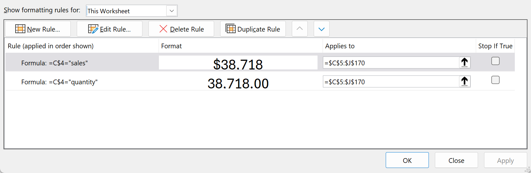This screenshot has width=531, height=173.
Task: Collapse range selector for the sales rule
Action: 465,63
